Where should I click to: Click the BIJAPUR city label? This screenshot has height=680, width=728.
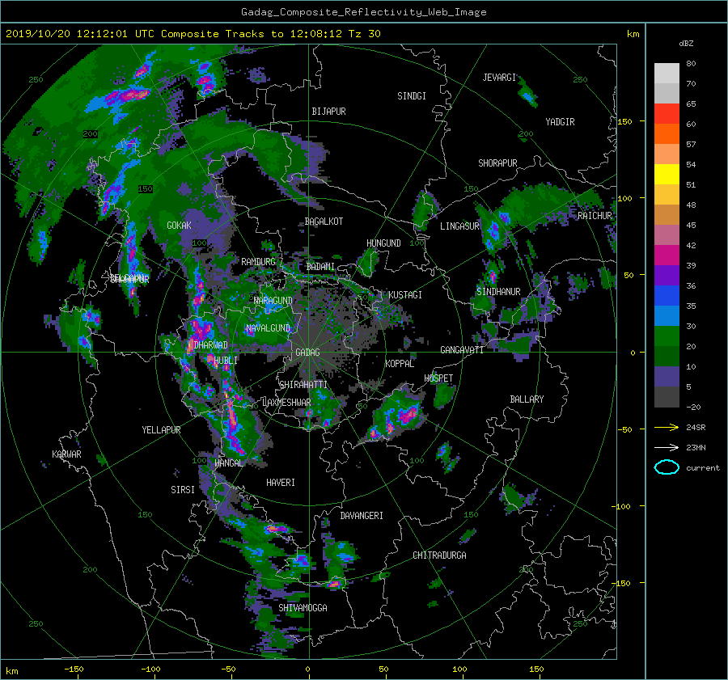[x=328, y=112]
